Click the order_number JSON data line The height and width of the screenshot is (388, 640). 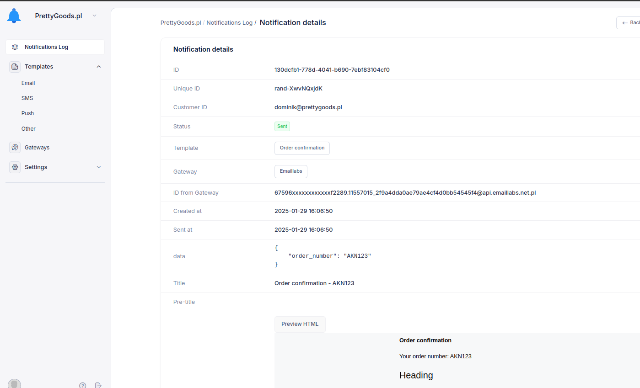[329, 256]
